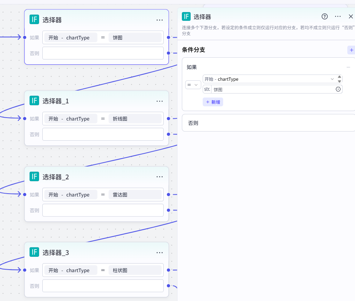Open the equals operator dropdown

pyautogui.click(x=193, y=85)
